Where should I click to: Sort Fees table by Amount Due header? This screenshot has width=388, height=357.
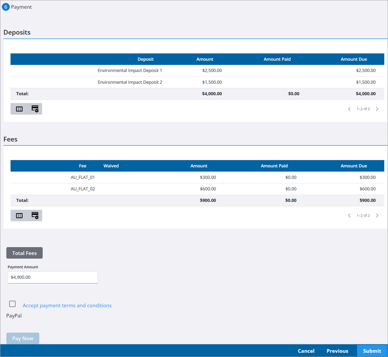coord(354,166)
